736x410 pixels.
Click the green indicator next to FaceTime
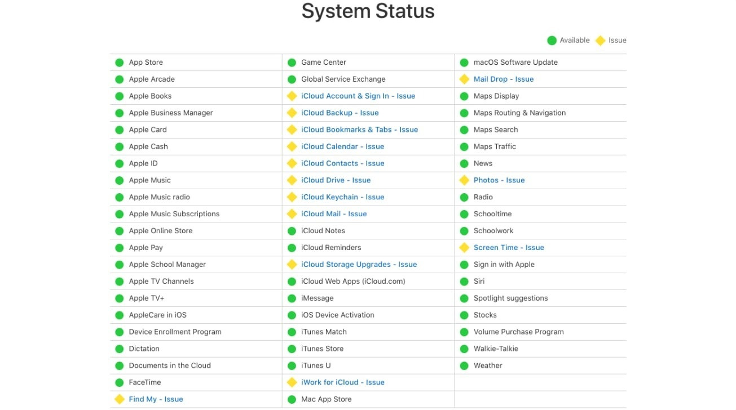click(119, 382)
